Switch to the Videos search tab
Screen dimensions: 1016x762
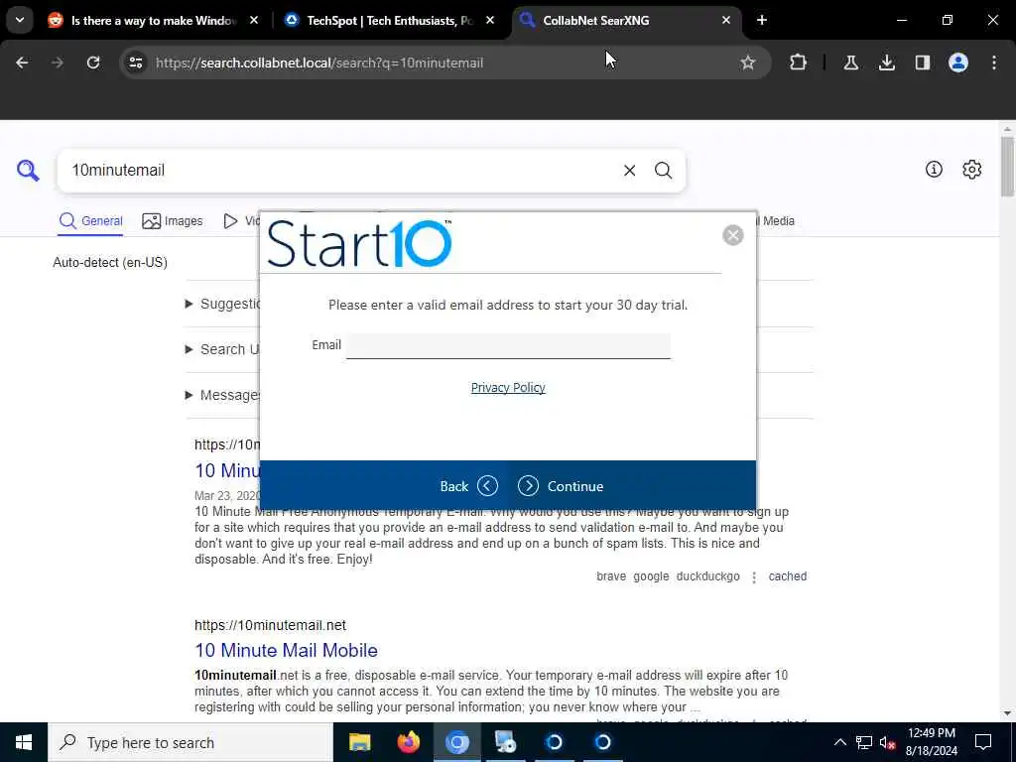[241, 221]
